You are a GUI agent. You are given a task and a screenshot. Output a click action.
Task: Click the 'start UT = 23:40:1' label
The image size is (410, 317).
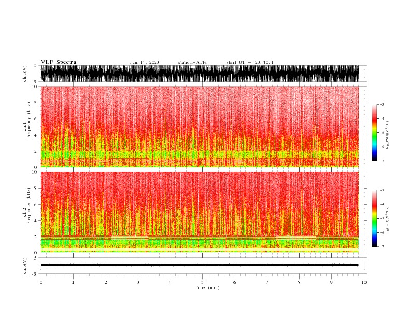250,62
